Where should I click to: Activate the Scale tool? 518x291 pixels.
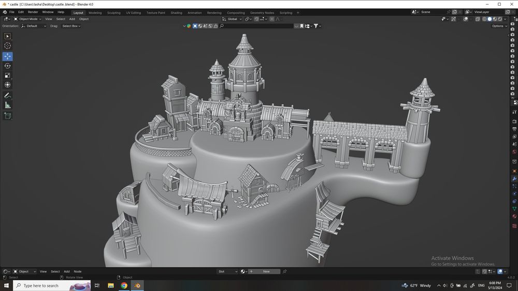(x=8, y=75)
